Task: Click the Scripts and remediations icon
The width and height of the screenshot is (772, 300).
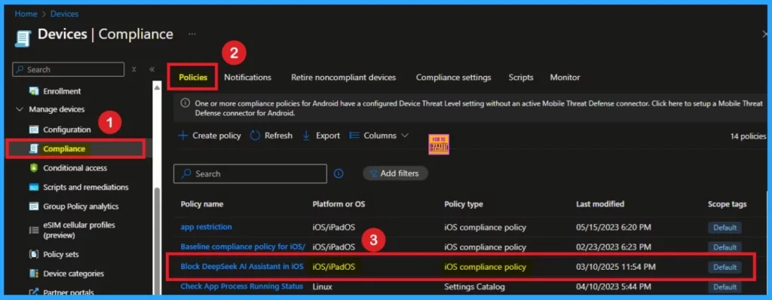Action: click(33, 187)
